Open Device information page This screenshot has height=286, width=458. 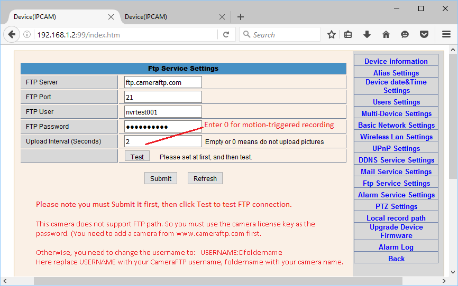396,61
